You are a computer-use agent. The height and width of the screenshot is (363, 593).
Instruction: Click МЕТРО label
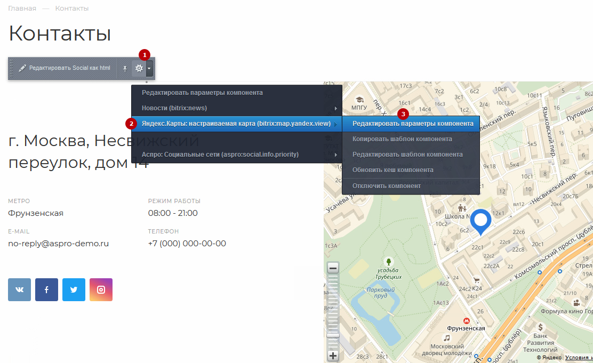19,201
